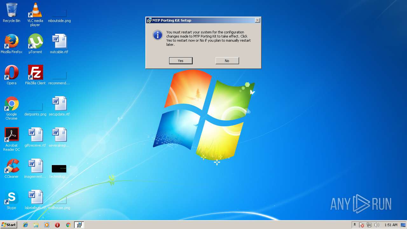
Task: Open Windows Media Player from taskbar
Action: pyautogui.click(x=47, y=225)
